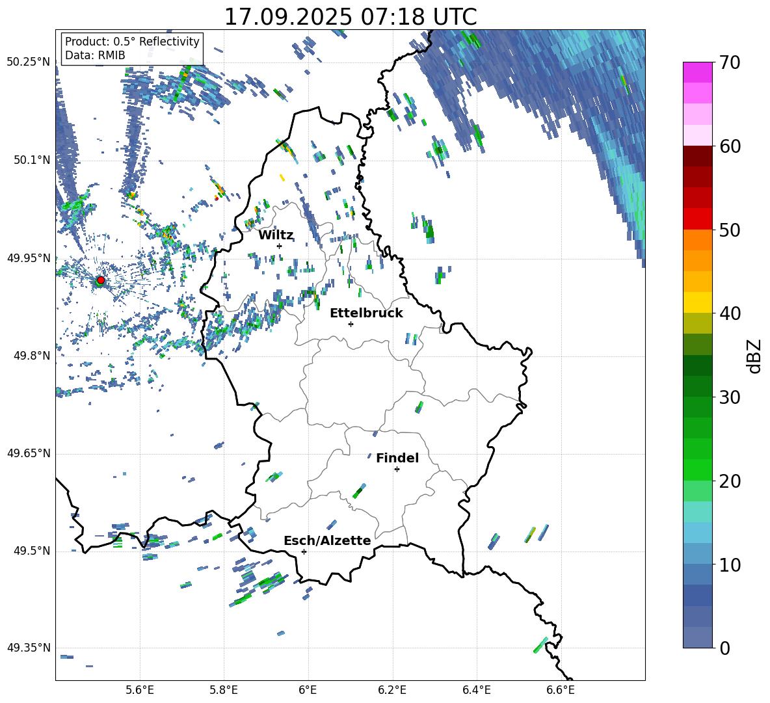Click the dBZ colorbar label

[x=755, y=356]
